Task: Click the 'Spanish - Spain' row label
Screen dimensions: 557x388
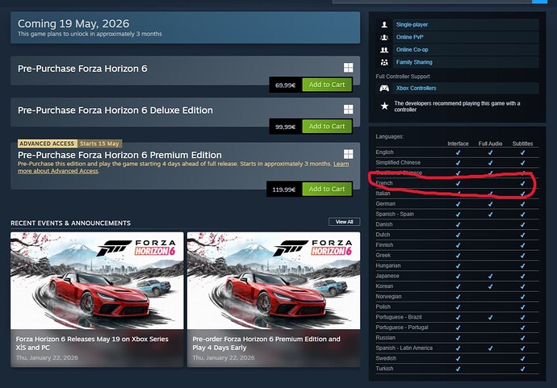Action: (395, 214)
